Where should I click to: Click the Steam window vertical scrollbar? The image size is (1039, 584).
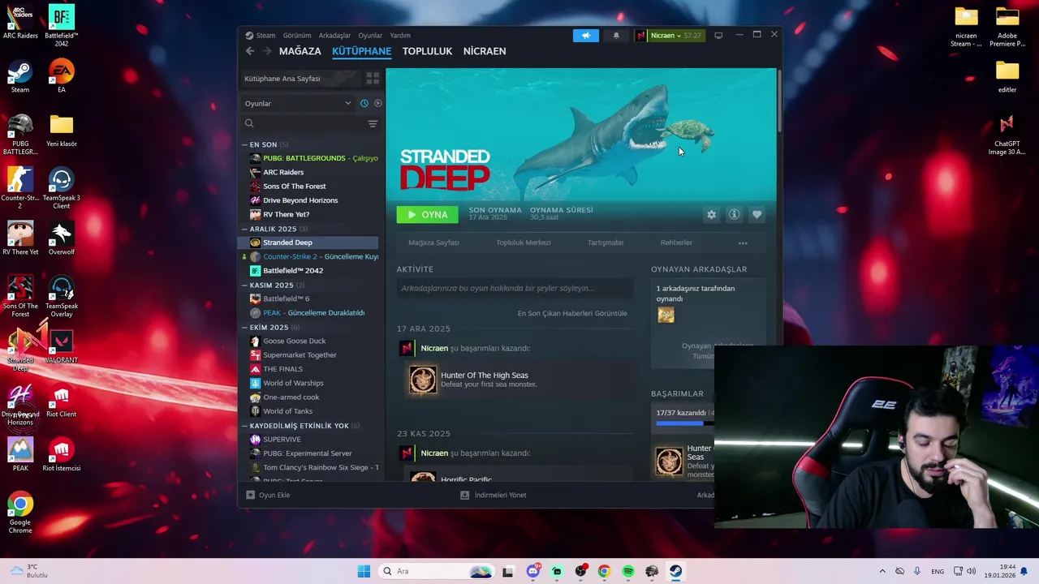point(779,101)
